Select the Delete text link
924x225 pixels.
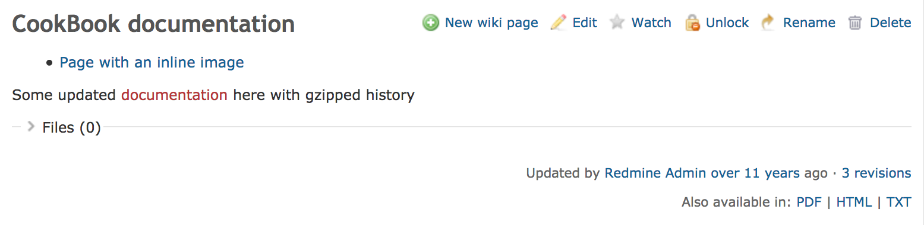coord(891,23)
